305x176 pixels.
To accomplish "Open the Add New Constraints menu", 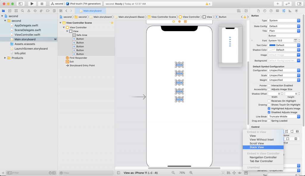I will pos(234,173).
